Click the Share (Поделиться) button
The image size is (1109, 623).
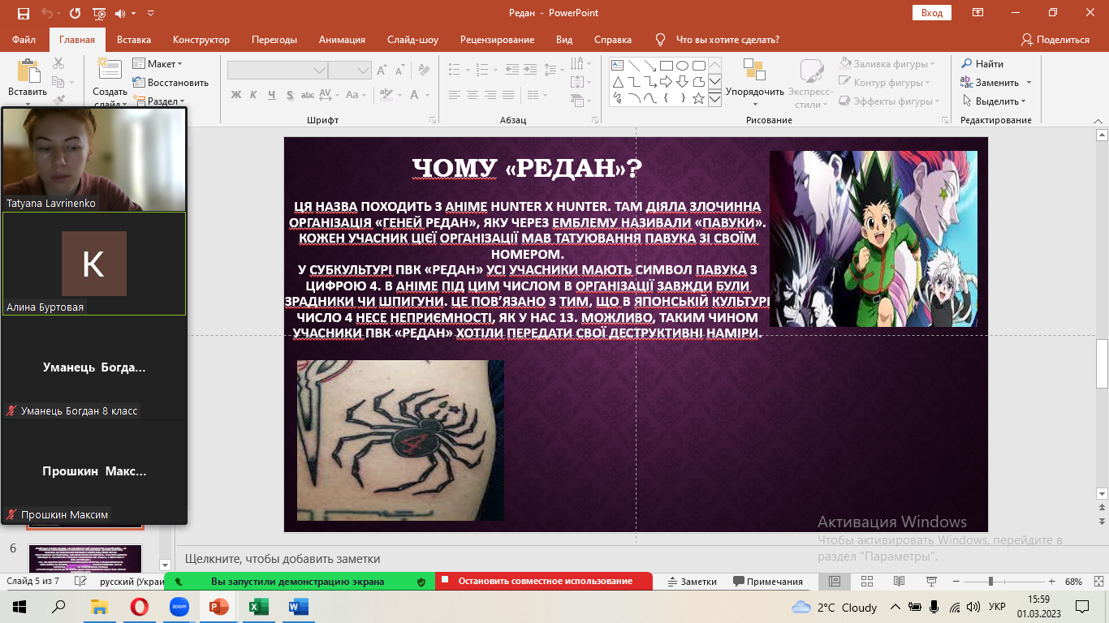coord(1055,39)
